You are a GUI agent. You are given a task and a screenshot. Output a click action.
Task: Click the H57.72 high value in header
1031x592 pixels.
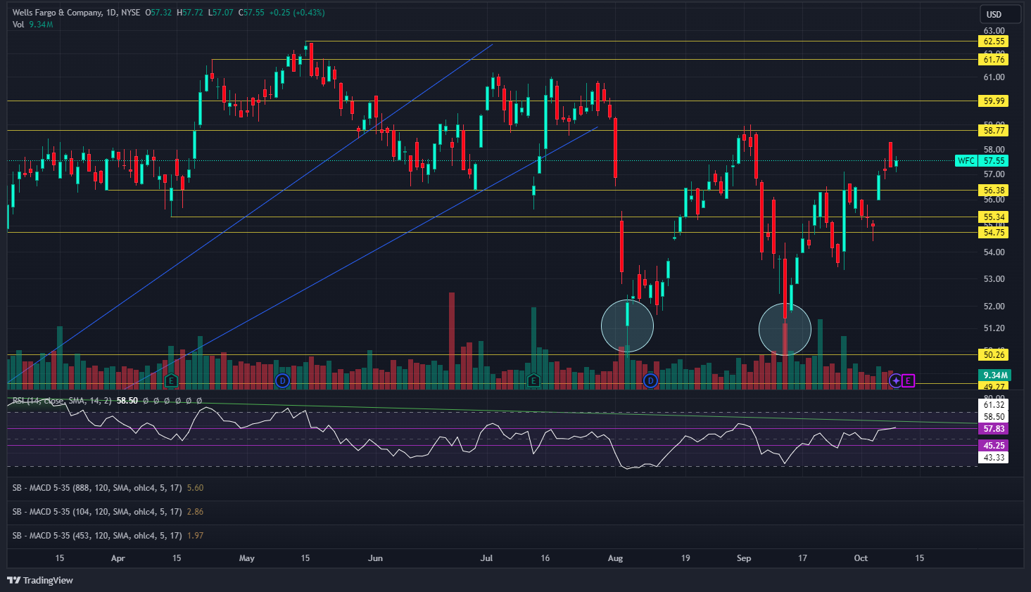[x=190, y=13]
